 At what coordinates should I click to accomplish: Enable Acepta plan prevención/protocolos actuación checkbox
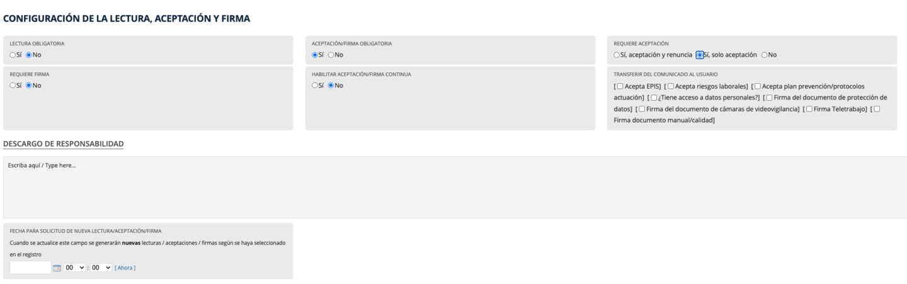click(x=758, y=86)
